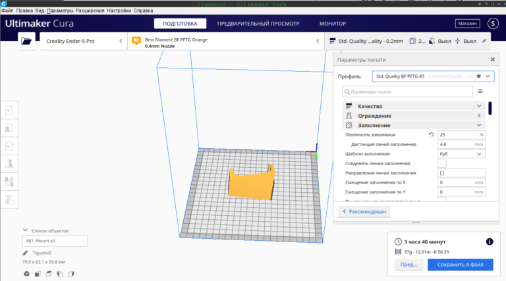Click the print info icon
Image resolution: width=506 pixels, height=281 pixels.
[490, 242]
